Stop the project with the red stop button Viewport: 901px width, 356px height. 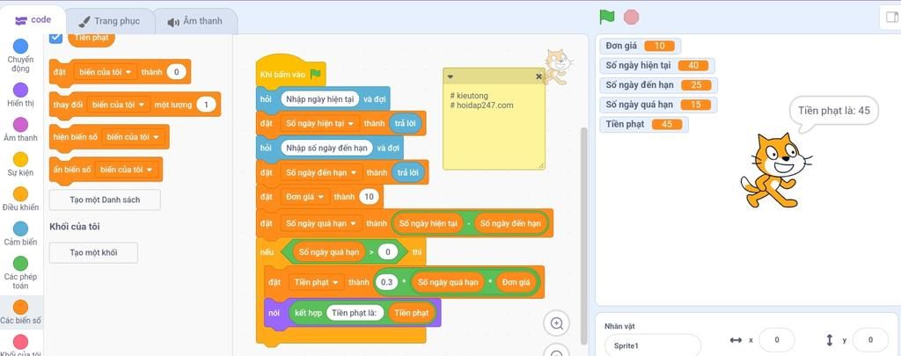point(631,18)
